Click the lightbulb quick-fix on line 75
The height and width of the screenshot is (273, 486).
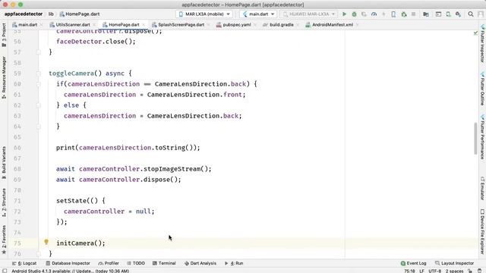click(46, 242)
